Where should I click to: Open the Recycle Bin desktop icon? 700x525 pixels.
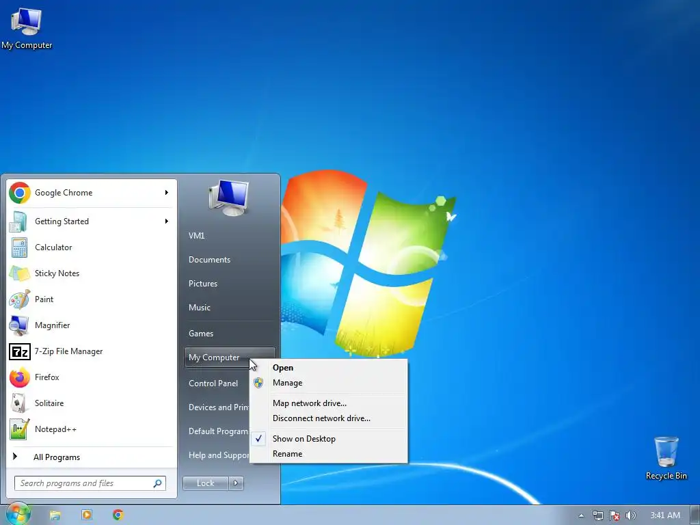pos(666,459)
